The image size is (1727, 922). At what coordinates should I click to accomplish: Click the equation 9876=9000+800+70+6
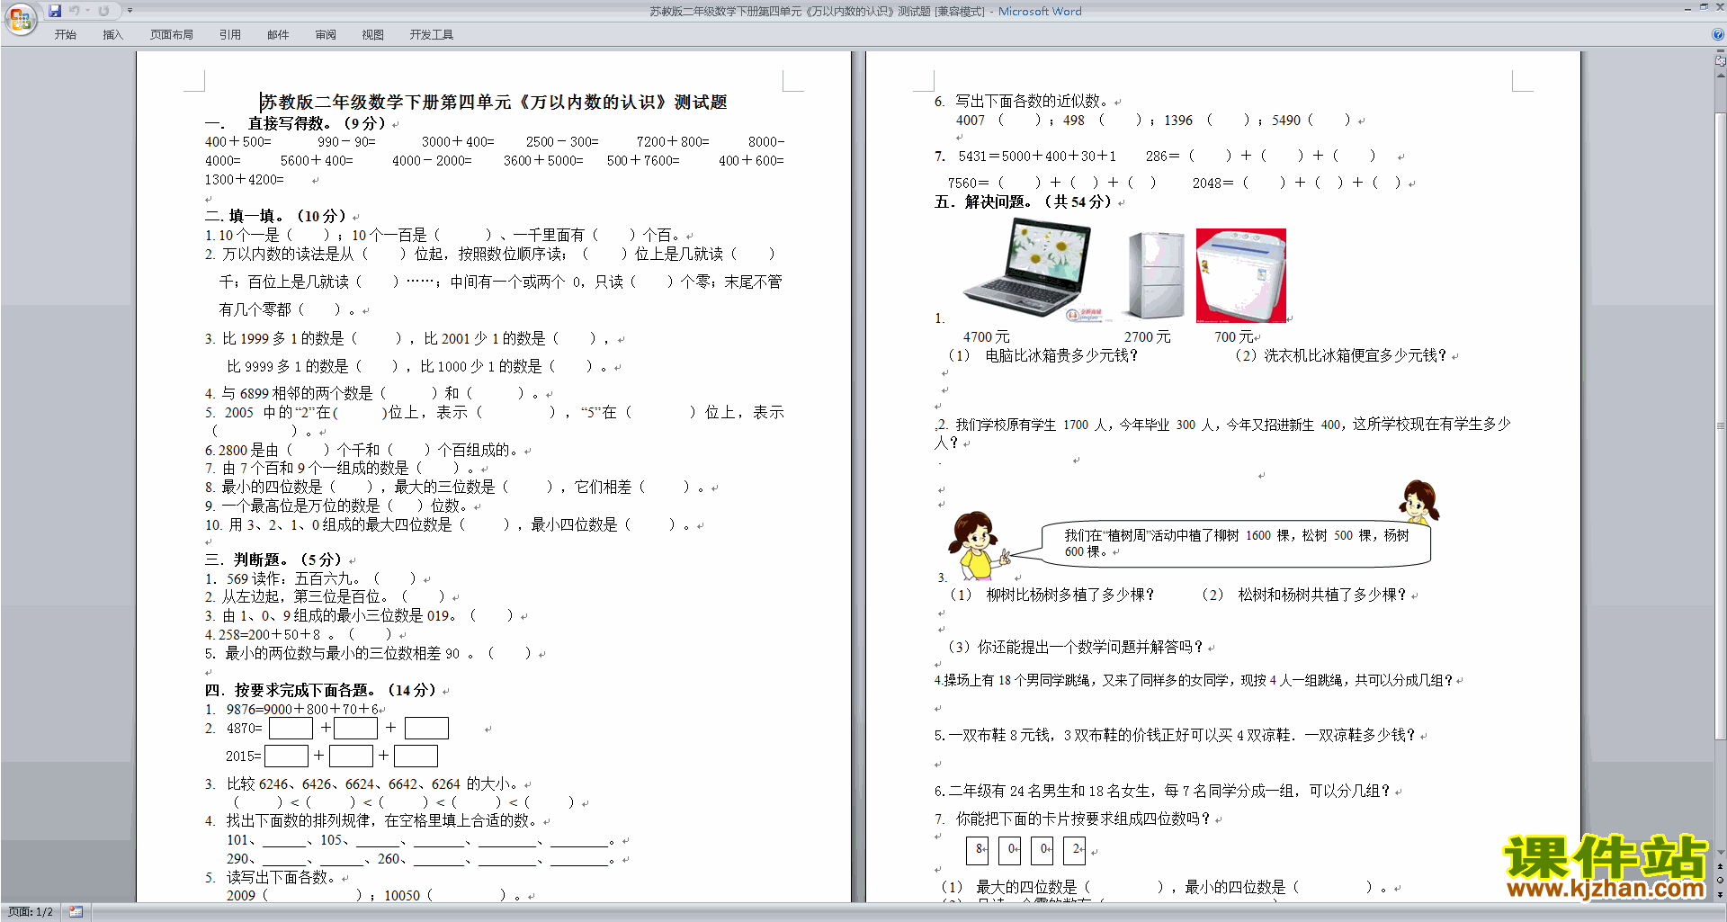click(302, 709)
